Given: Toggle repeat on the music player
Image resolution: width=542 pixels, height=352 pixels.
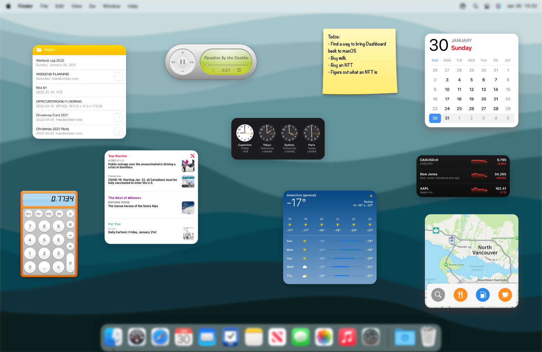Looking at the screenshot, I should pos(239,70).
